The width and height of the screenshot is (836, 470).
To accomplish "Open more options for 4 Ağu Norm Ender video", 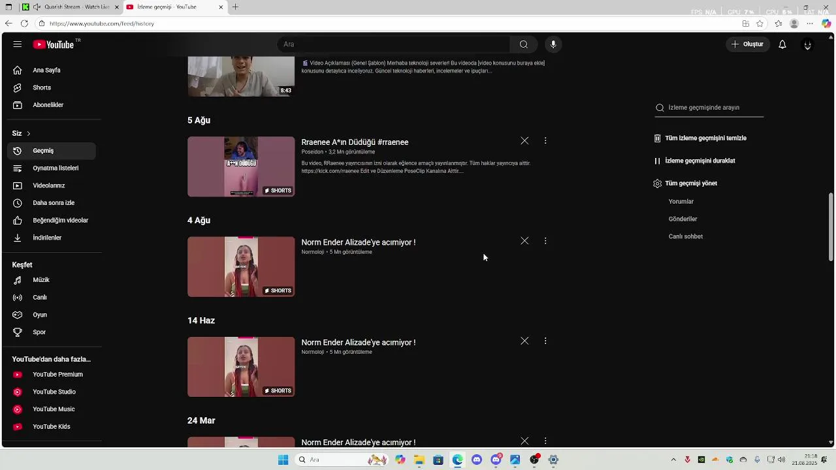I will point(545,241).
